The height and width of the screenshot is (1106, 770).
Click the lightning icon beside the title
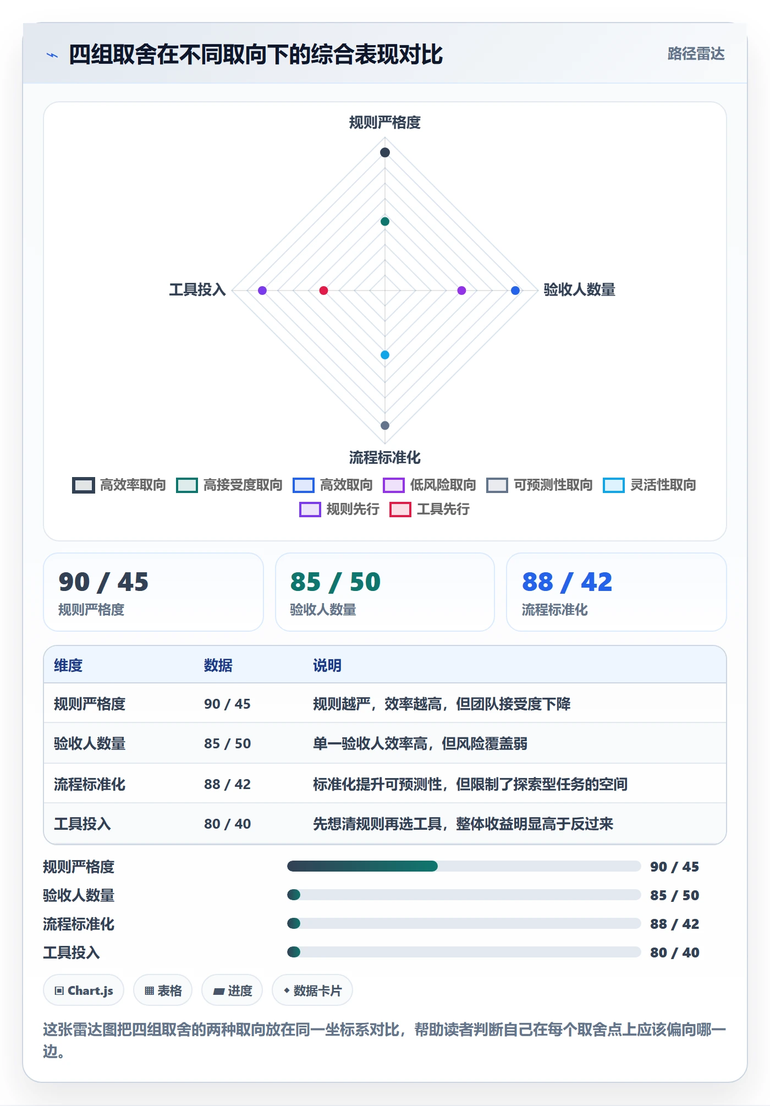[x=52, y=55]
